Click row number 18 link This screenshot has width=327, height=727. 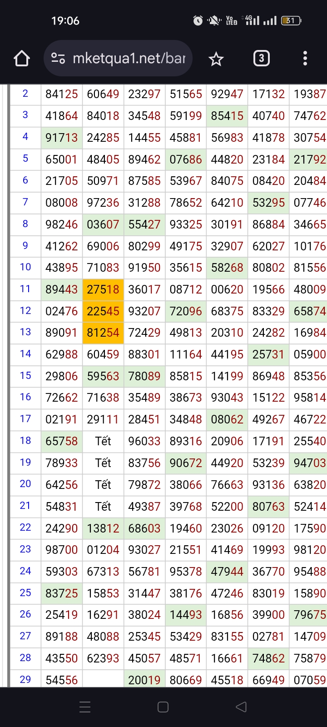click(25, 441)
